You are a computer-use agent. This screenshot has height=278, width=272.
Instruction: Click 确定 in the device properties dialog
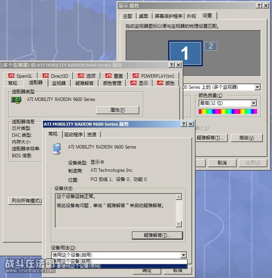(147, 270)
